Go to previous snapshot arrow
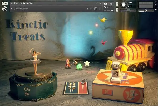This screenshot has width=158, height=106. point(87,9)
